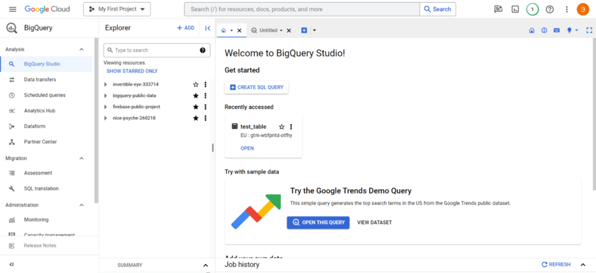
Task: Click SHOW STARRED ONLY
Action: tap(132, 71)
